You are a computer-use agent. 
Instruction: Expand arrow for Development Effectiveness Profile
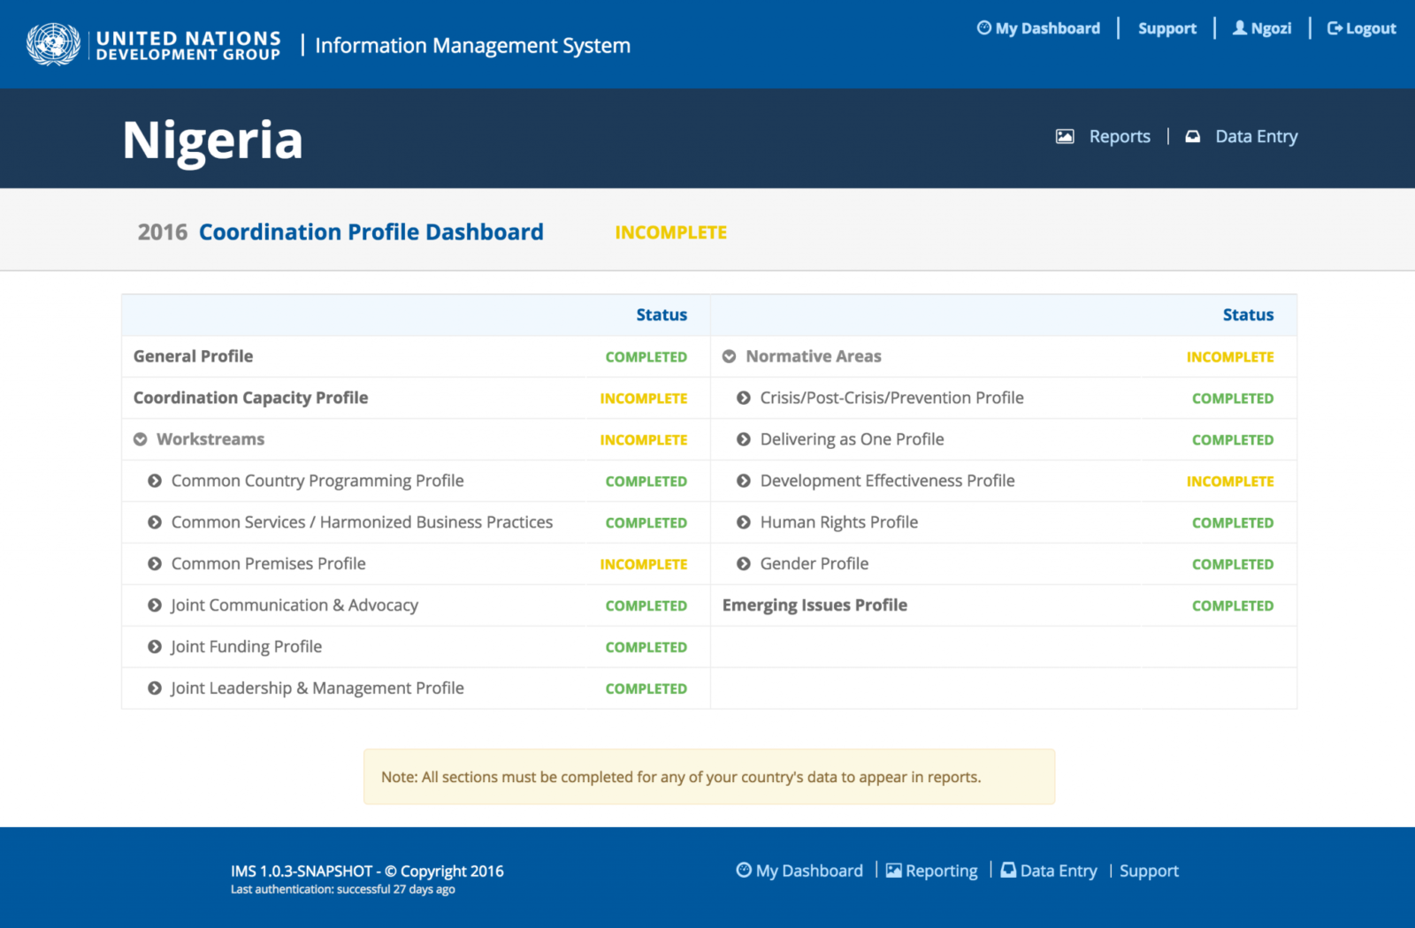point(744,481)
